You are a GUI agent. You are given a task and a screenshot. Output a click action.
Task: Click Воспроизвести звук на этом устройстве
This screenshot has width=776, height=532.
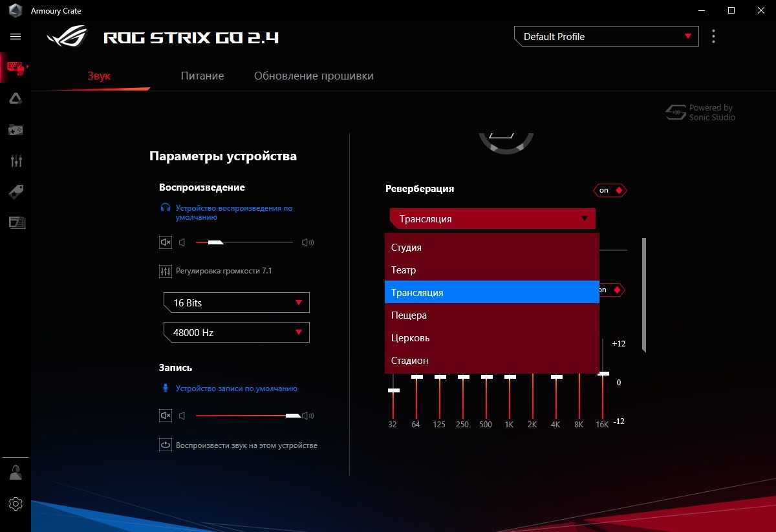[x=246, y=445]
